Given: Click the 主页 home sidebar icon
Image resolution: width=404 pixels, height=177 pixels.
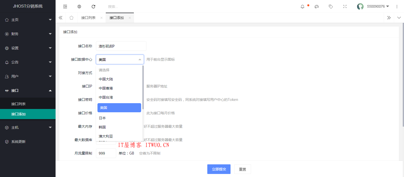Looking at the screenshot, I should tap(7, 20).
